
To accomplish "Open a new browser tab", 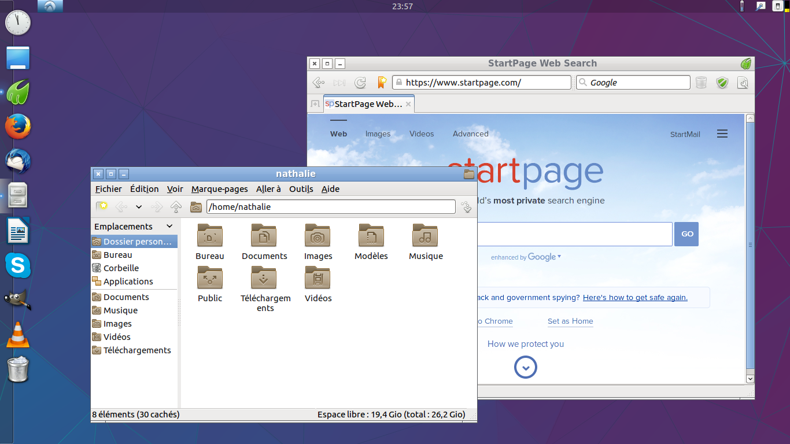I will coord(315,104).
